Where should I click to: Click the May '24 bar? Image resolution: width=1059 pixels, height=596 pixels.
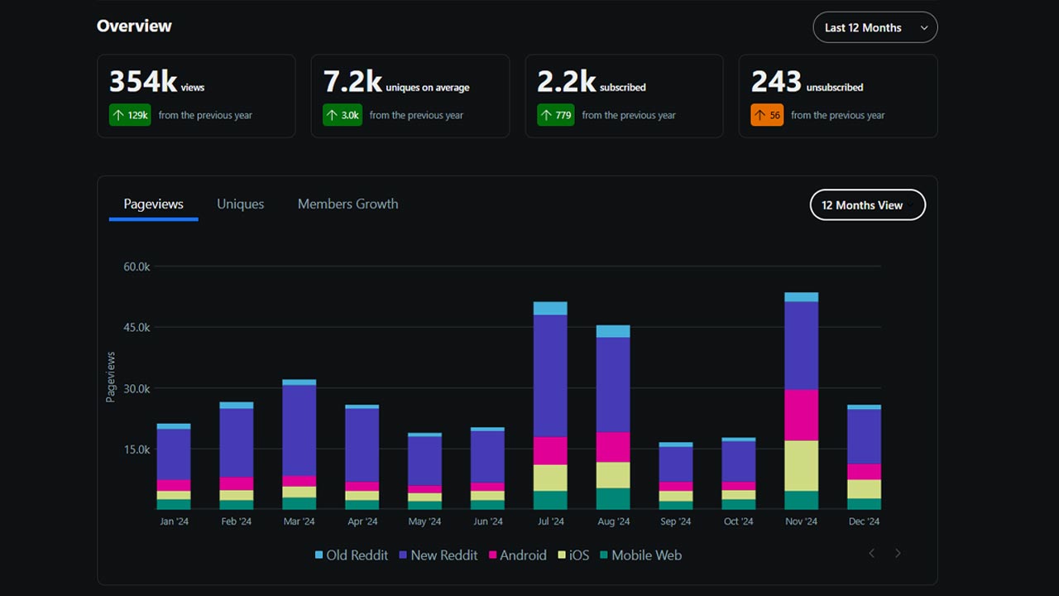click(x=424, y=471)
